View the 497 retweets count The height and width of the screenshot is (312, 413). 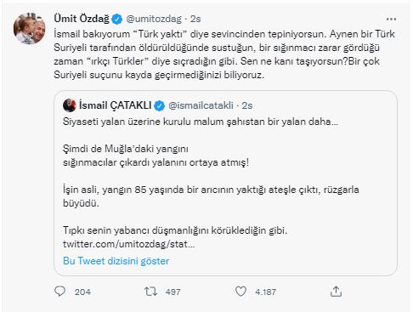[x=173, y=292]
